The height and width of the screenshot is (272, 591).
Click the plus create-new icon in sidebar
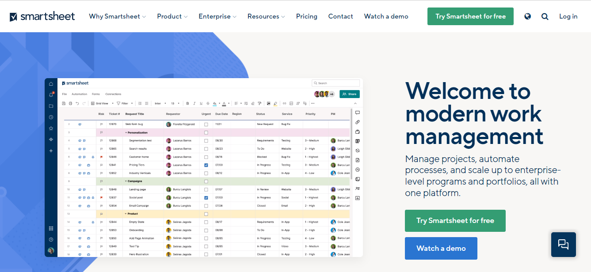(51, 151)
